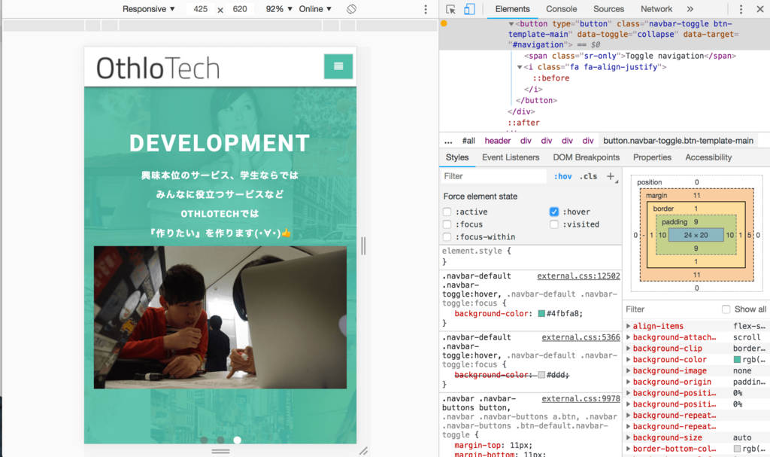770x457 pixels.
Task: Check the :focus-within state checkbox
Action: (x=447, y=237)
